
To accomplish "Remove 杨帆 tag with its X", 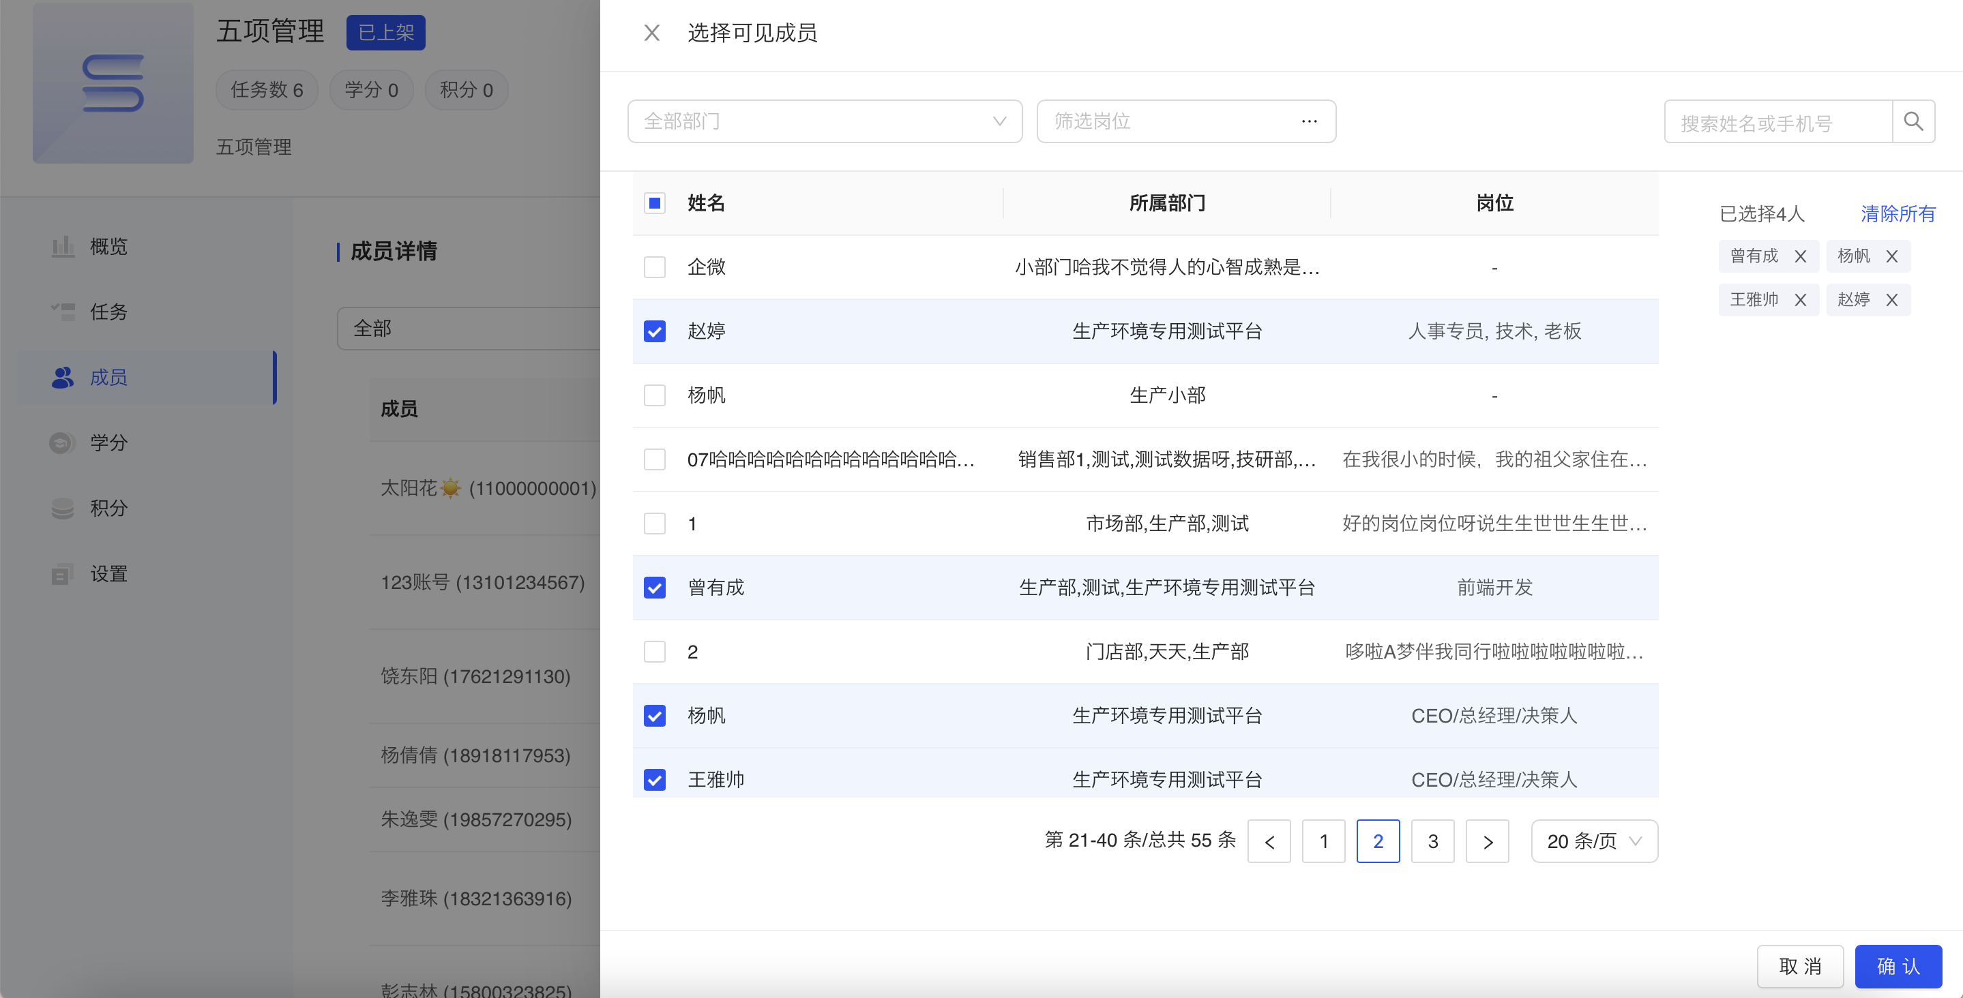I will pyautogui.click(x=1891, y=256).
